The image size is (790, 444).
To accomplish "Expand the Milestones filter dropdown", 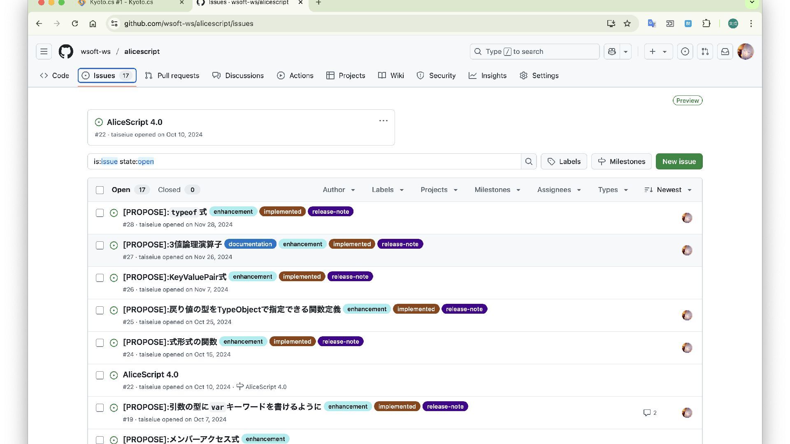I will click(x=497, y=190).
